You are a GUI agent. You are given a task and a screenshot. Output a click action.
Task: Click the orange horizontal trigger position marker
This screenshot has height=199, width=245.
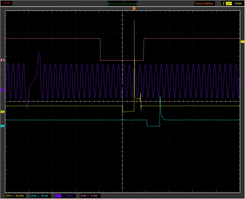[134, 8]
